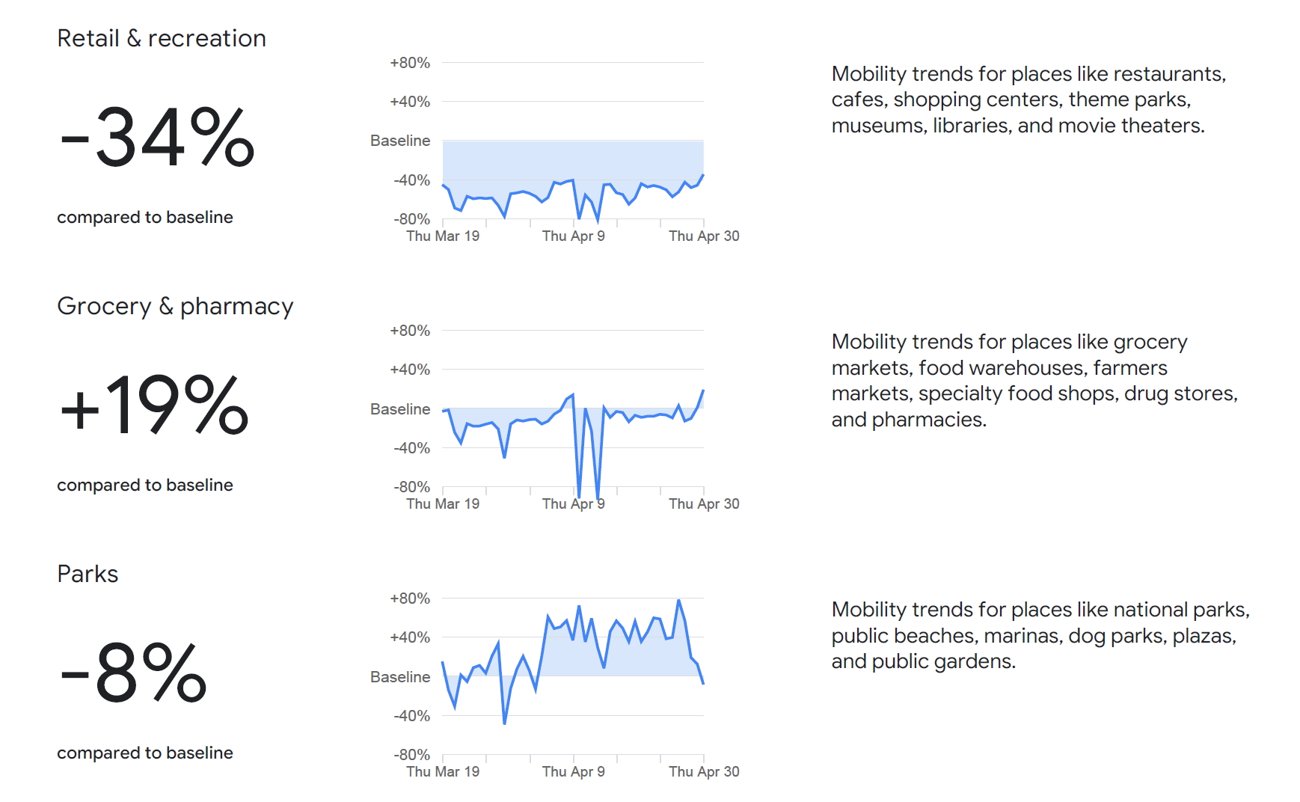This screenshot has width=1300, height=802.
Task: Click the restaurants and cafes description paragraph
Action: pyautogui.click(x=1028, y=100)
